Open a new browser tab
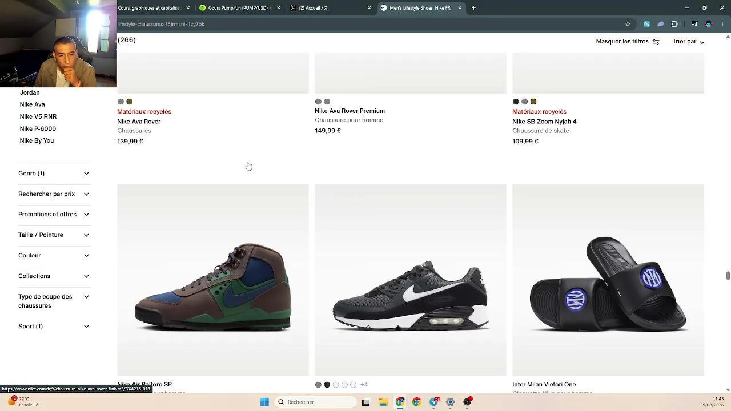The width and height of the screenshot is (731, 411). (473, 8)
